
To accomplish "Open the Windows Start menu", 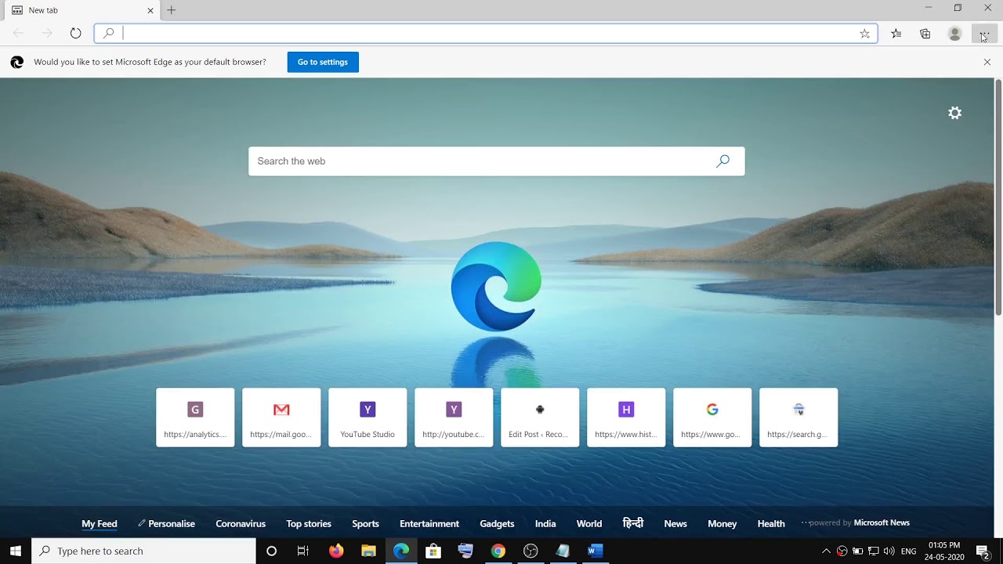I will [x=16, y=551].
